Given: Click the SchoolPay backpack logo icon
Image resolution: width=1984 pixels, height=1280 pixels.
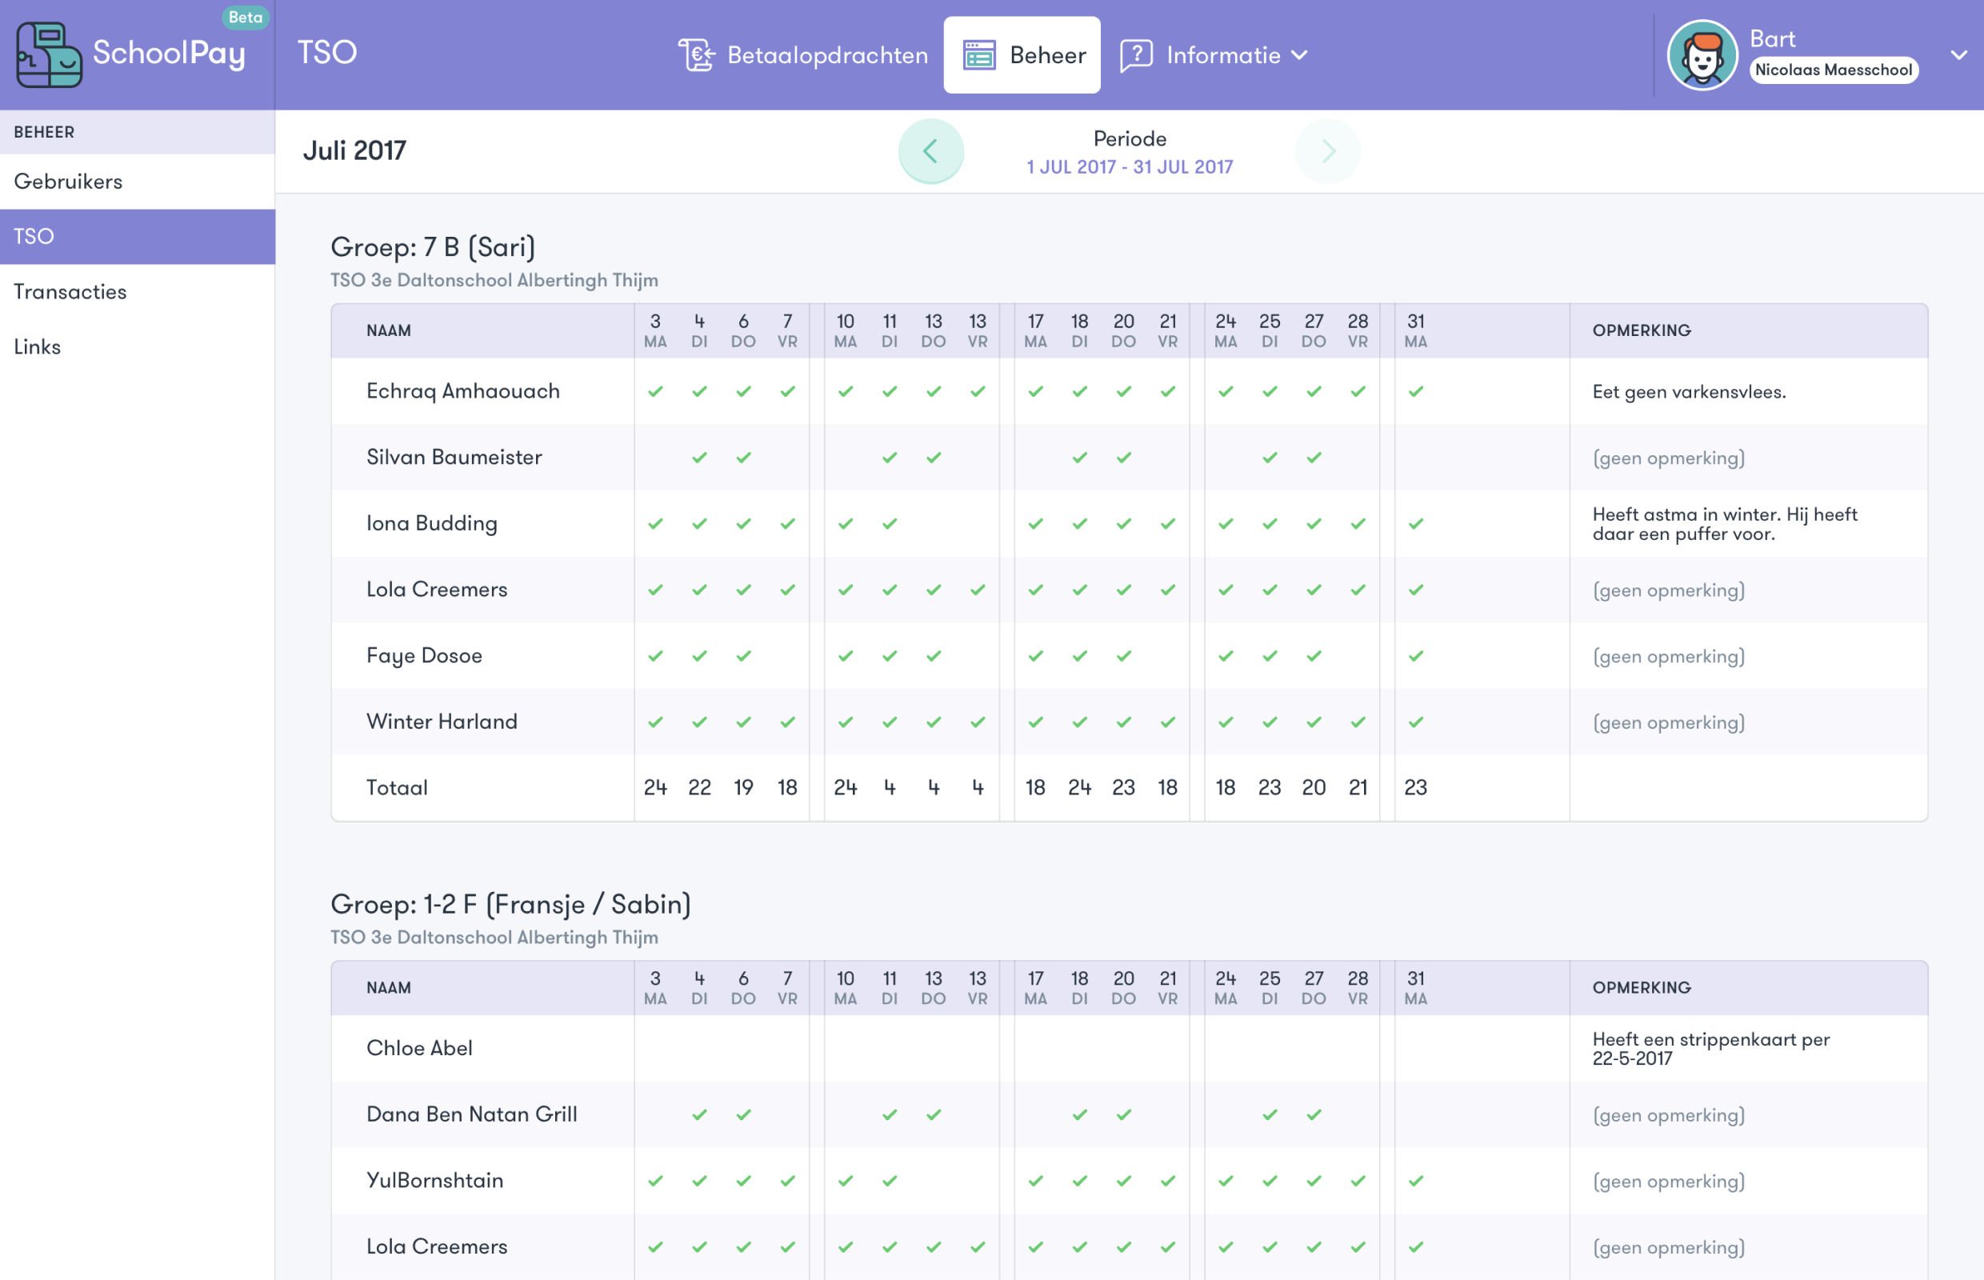Looking at the screenshot, I should pyautogui.click(x=48, y=55).
